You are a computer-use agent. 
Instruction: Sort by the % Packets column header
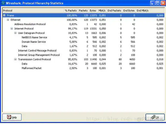tap(71, 11)
